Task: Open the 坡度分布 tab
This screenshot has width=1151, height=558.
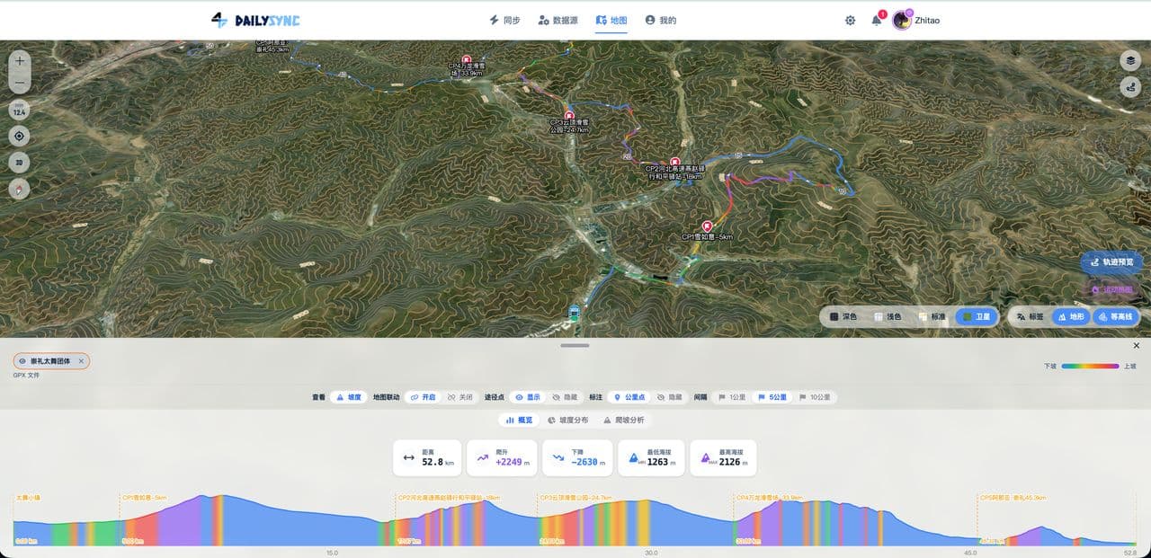Action: point(567,420)
